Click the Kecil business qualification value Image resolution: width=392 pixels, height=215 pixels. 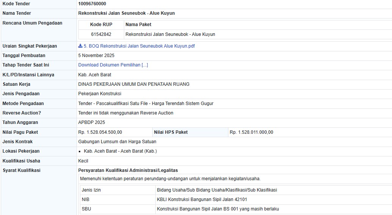pyautogui.click(x=83, y=161)
